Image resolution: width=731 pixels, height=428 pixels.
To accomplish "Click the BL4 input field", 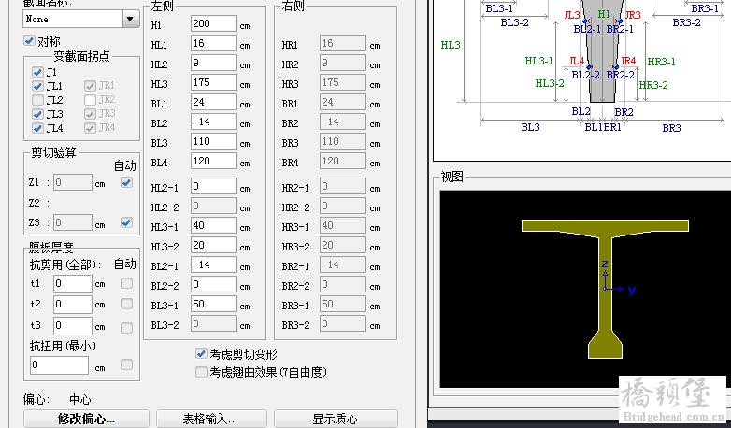I will 213,161.
